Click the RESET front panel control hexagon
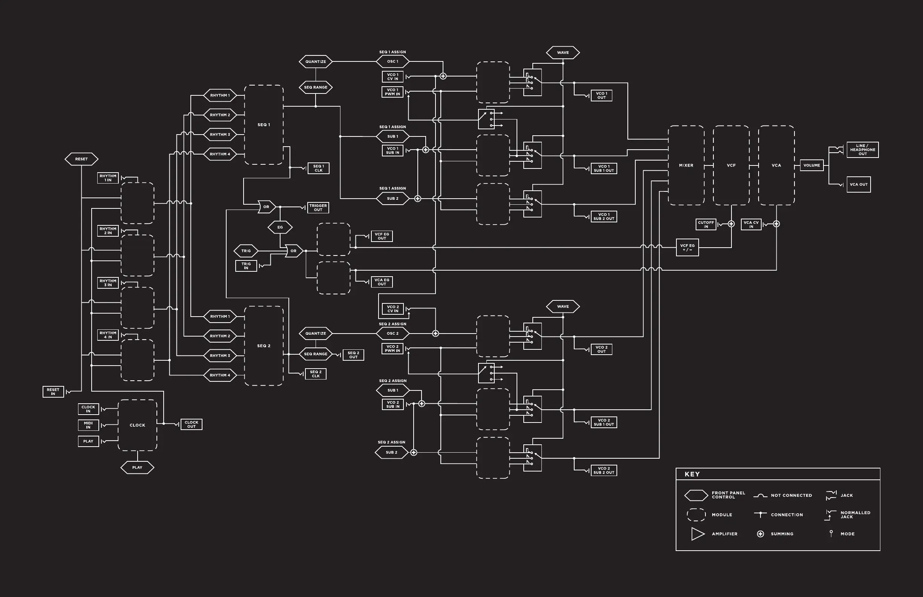 tap(81, 159)
